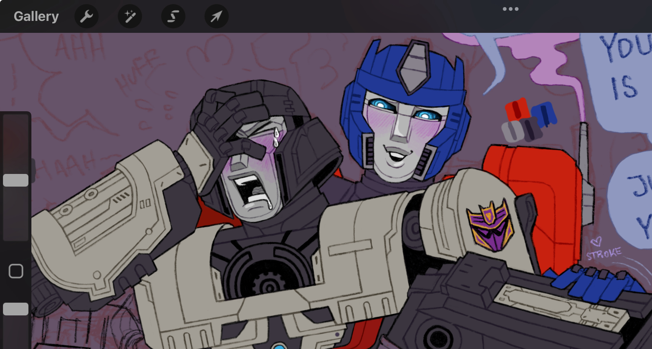Open the Actions wrench menu
Screen dimensions: 652x349
click(86, 16)
